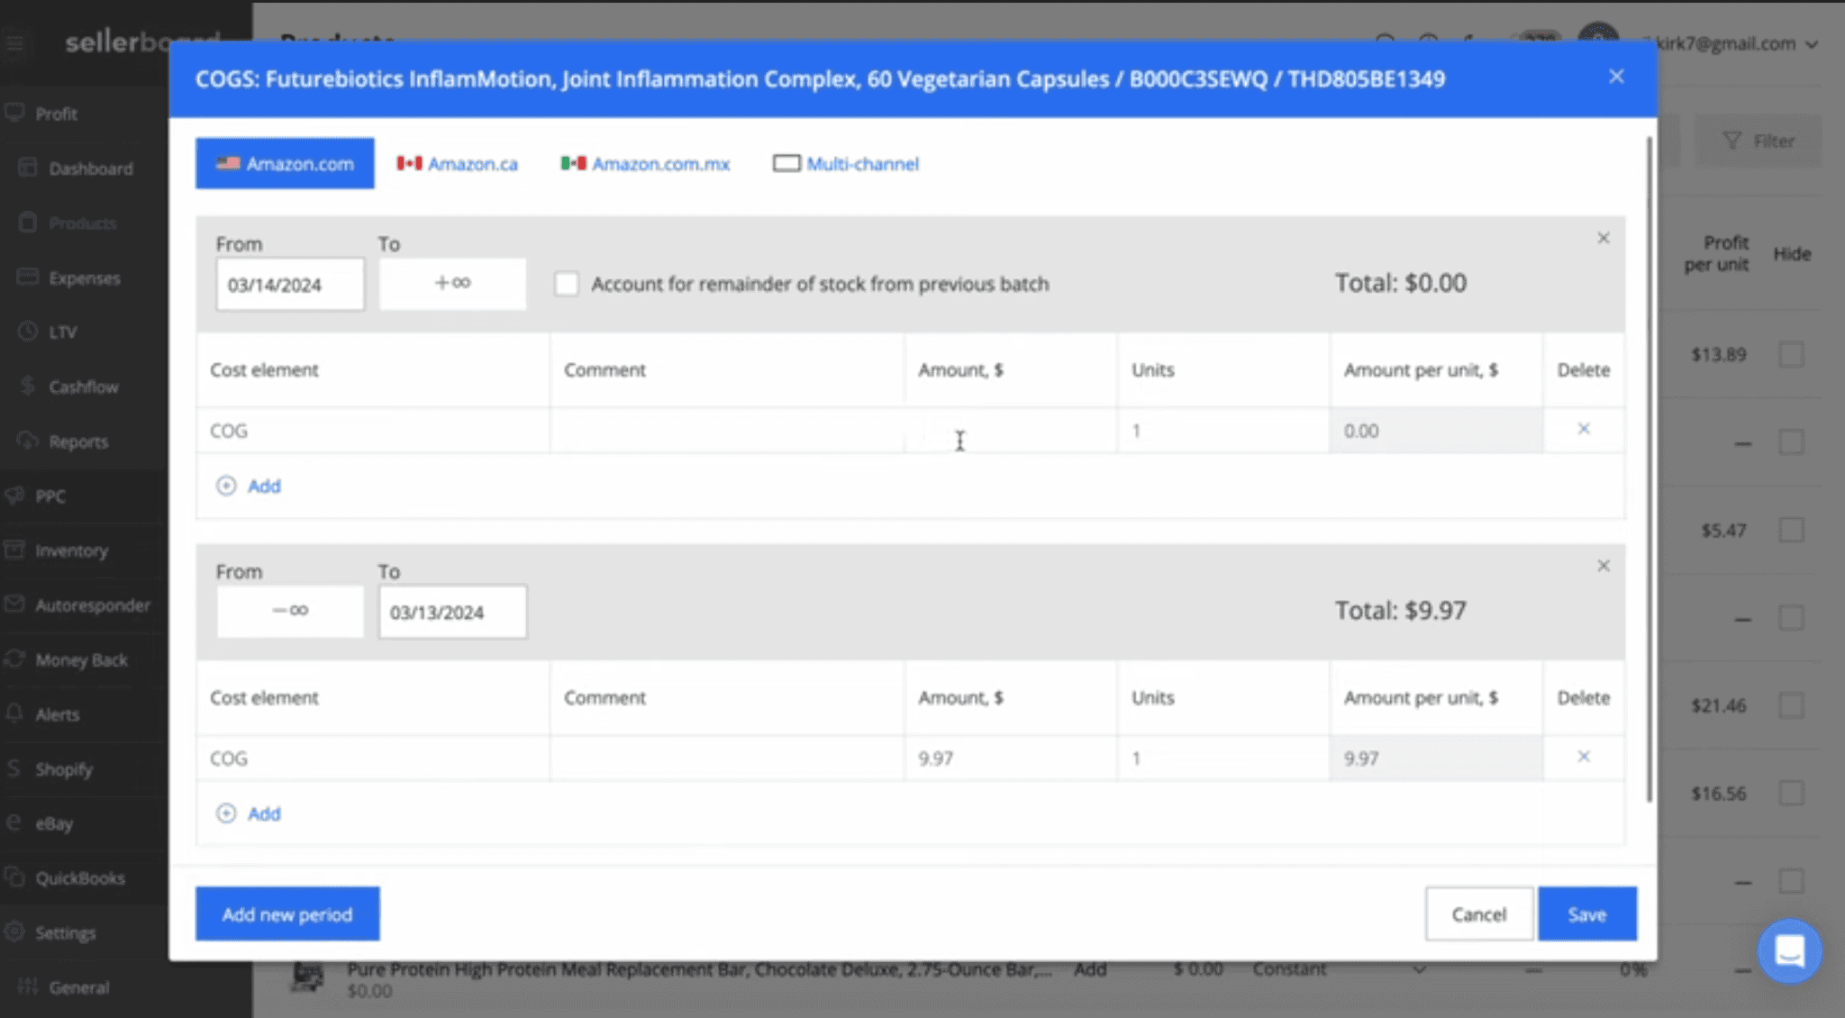
Task: Select the Multi-channel tab
Action: coord(845,163)
